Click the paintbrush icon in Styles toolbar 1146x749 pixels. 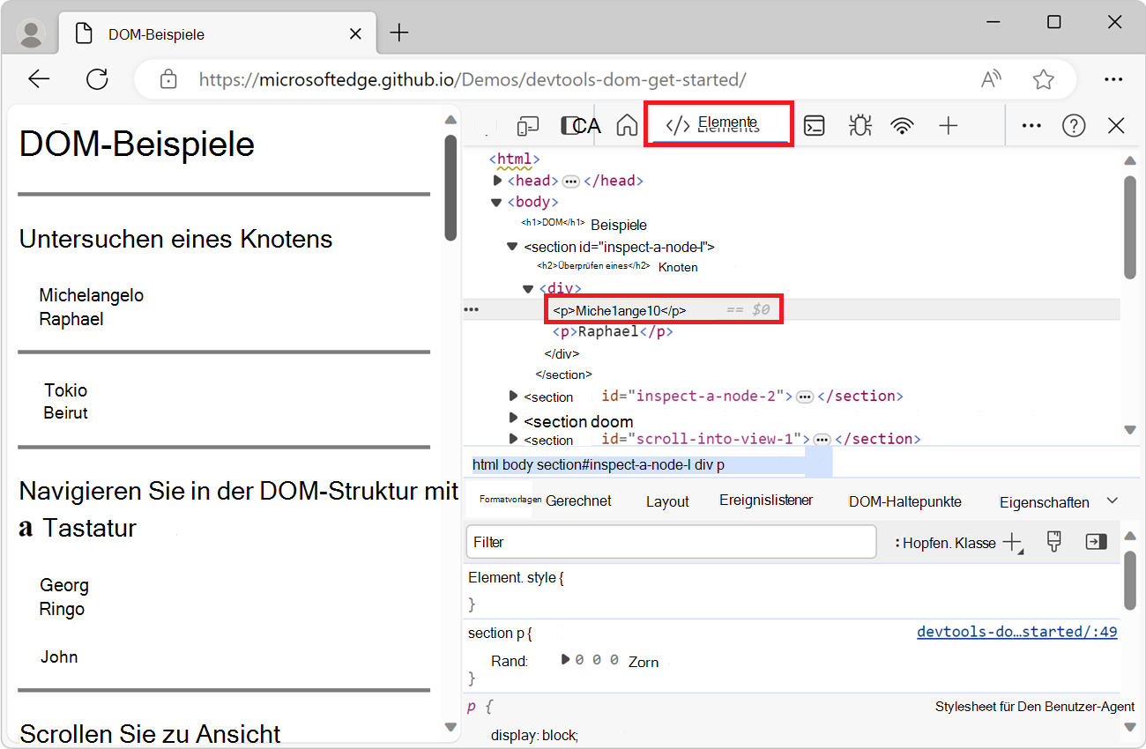point(1053,541)
